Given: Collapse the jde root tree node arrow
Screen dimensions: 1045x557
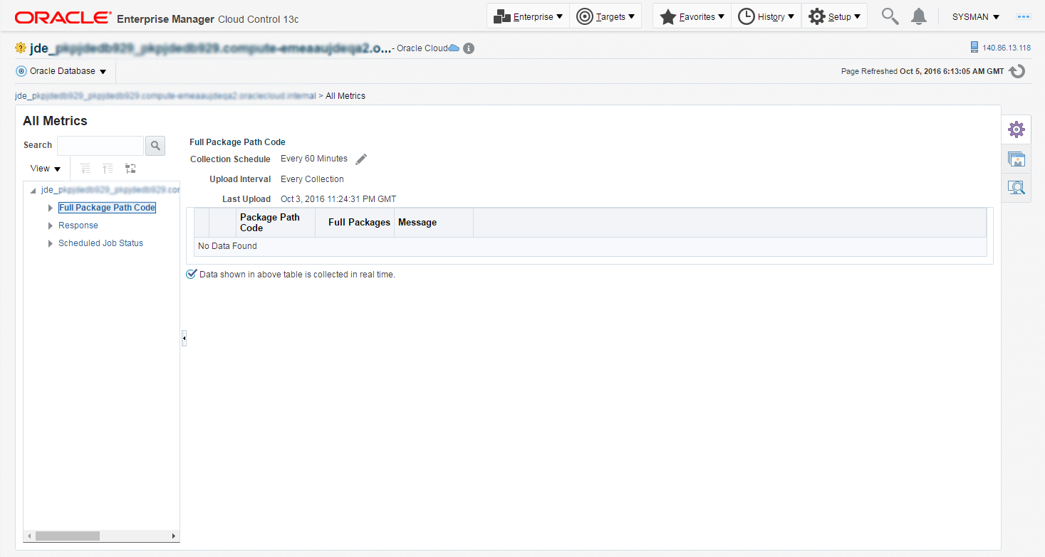Looking at the screenshot, I should click(x=33, y=190).
